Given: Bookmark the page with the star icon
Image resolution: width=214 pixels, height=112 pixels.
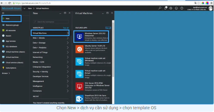Looking at the screenshot, I should 198,3.
